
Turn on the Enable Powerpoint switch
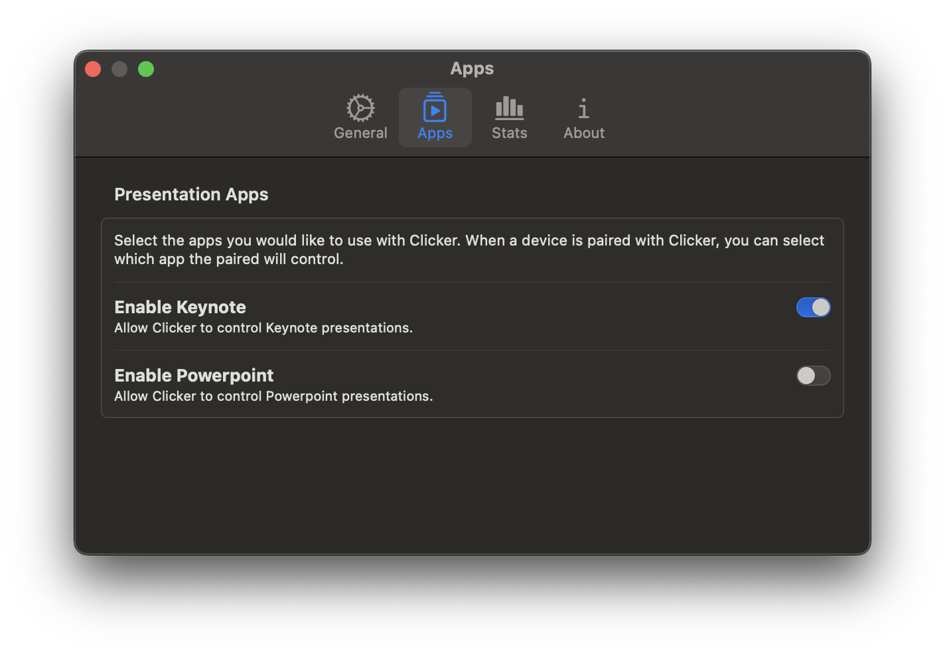(x=813, y=376)
